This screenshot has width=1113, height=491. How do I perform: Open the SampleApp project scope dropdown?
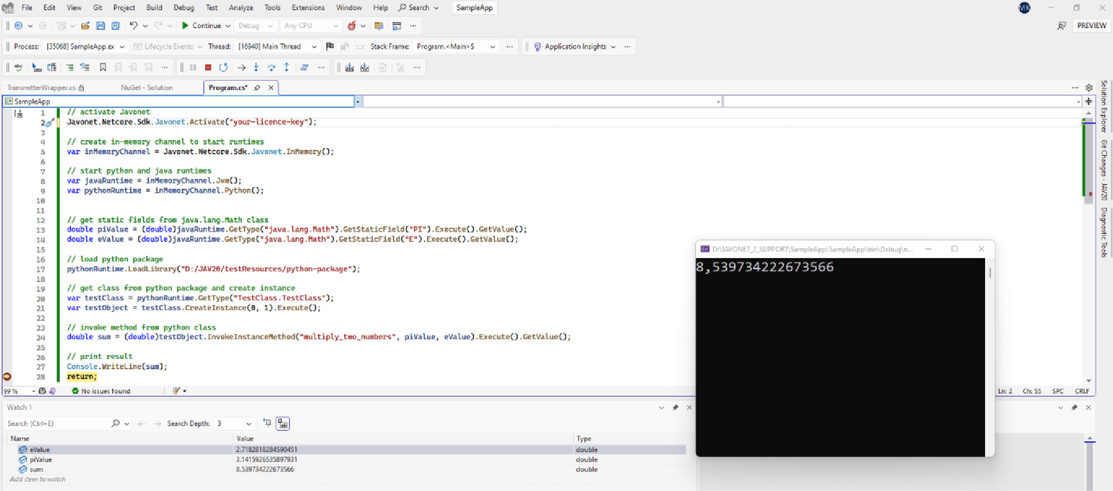tap(358, 101)
